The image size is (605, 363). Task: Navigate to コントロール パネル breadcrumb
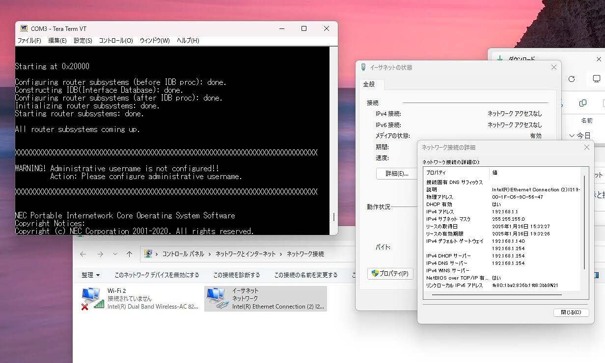[183, 254]
